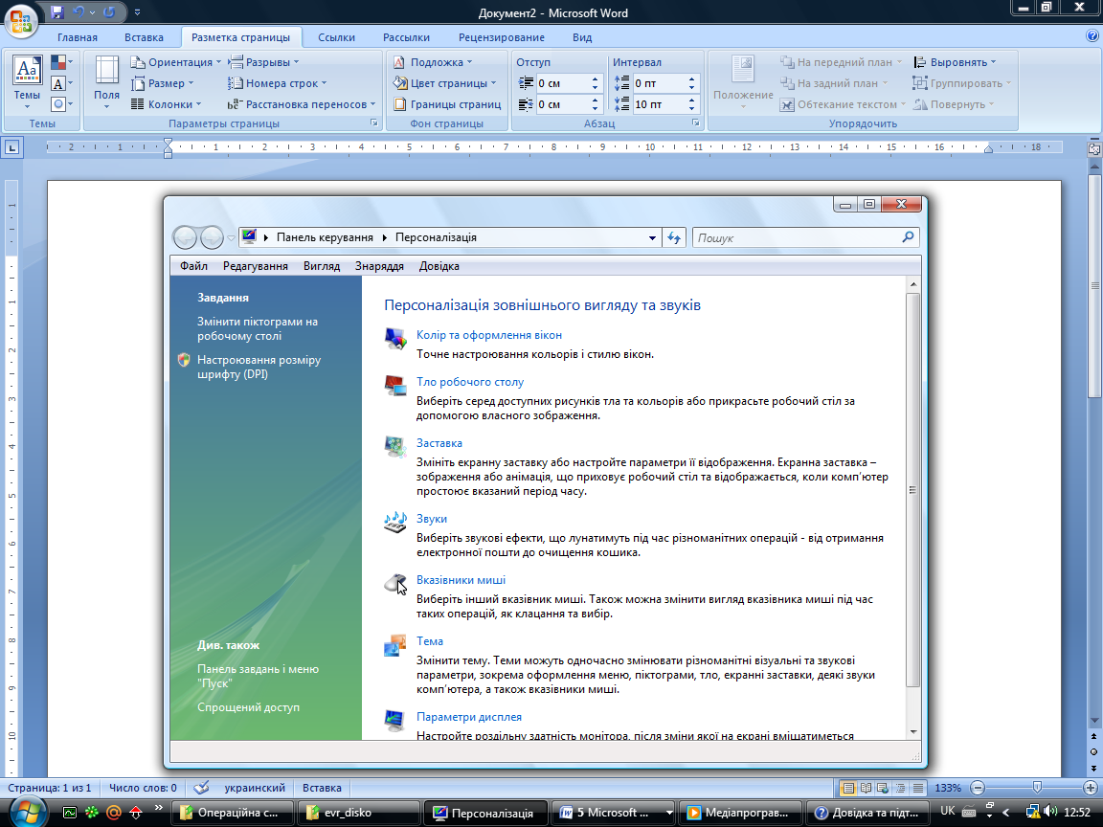Open Файл menu in Personalization window
Viewport: 1103px width, 827px height.
tap(193, 266)
